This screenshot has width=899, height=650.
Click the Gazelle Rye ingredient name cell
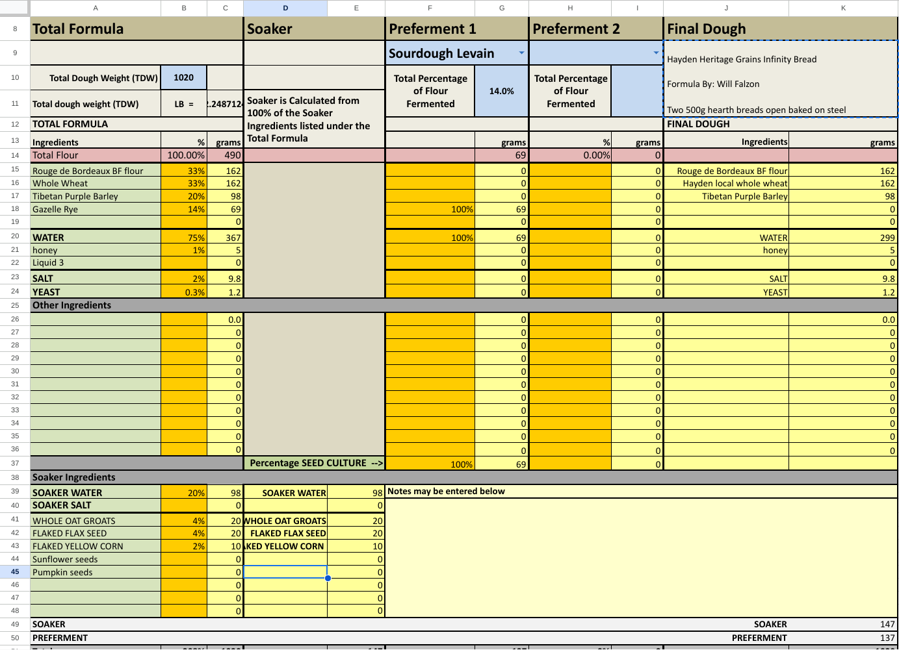96,209
